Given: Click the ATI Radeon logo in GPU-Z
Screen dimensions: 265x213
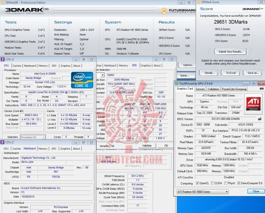Looking at the screenshot, I should (x=253, y=104).
